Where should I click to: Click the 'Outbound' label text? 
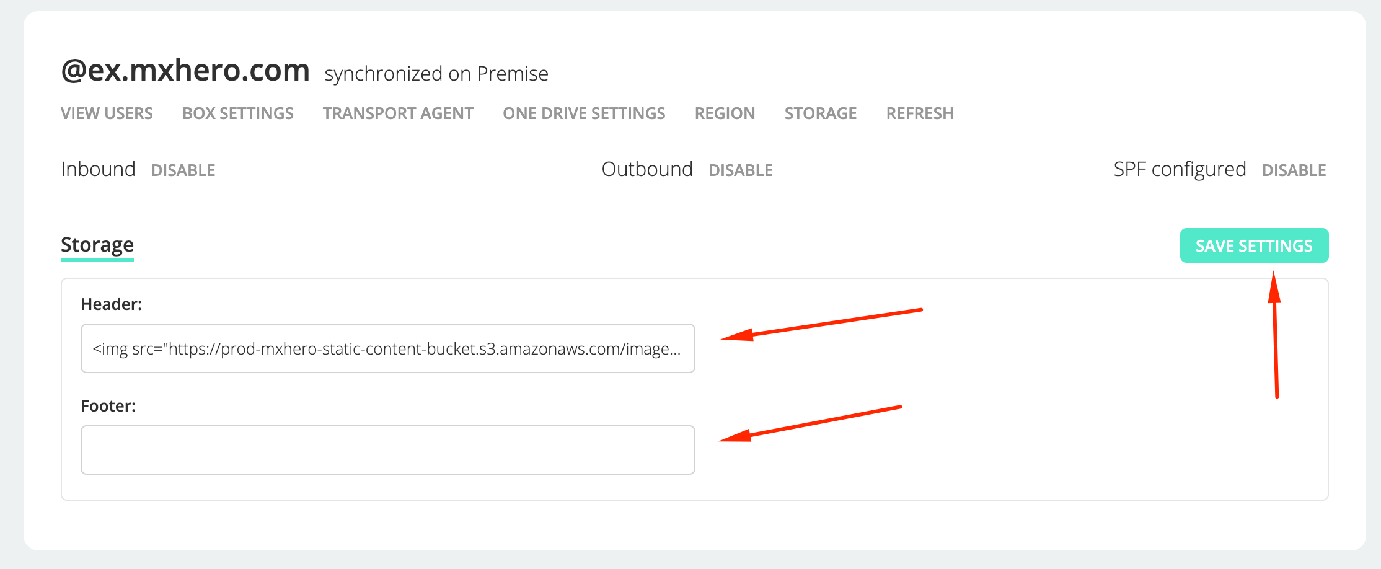[647, 169]
